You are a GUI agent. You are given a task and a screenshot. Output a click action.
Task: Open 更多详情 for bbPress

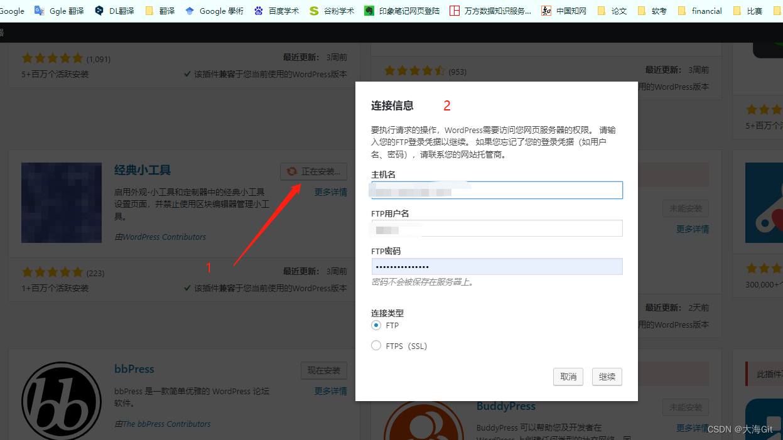pyautogui.click(x=331, y=391)
